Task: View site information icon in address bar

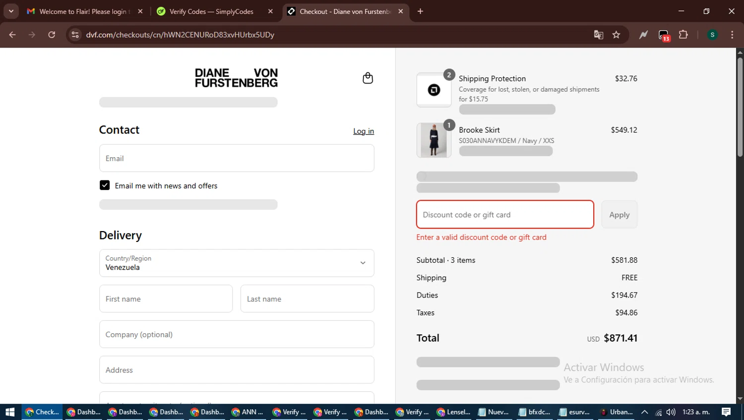Action: [x=75, y=35]
